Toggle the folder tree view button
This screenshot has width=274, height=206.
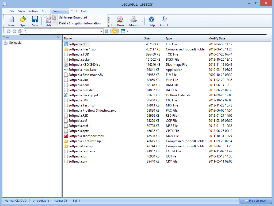coord(115,31)
